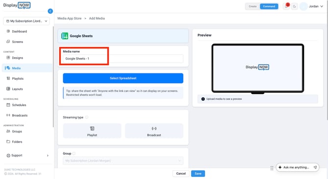Open the Group dropdown
This screenshot has width=328, height=179.
[123, 160]
